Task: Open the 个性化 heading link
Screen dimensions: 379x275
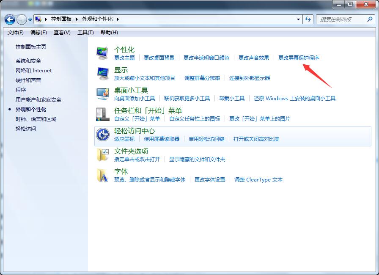Action: 124,50
